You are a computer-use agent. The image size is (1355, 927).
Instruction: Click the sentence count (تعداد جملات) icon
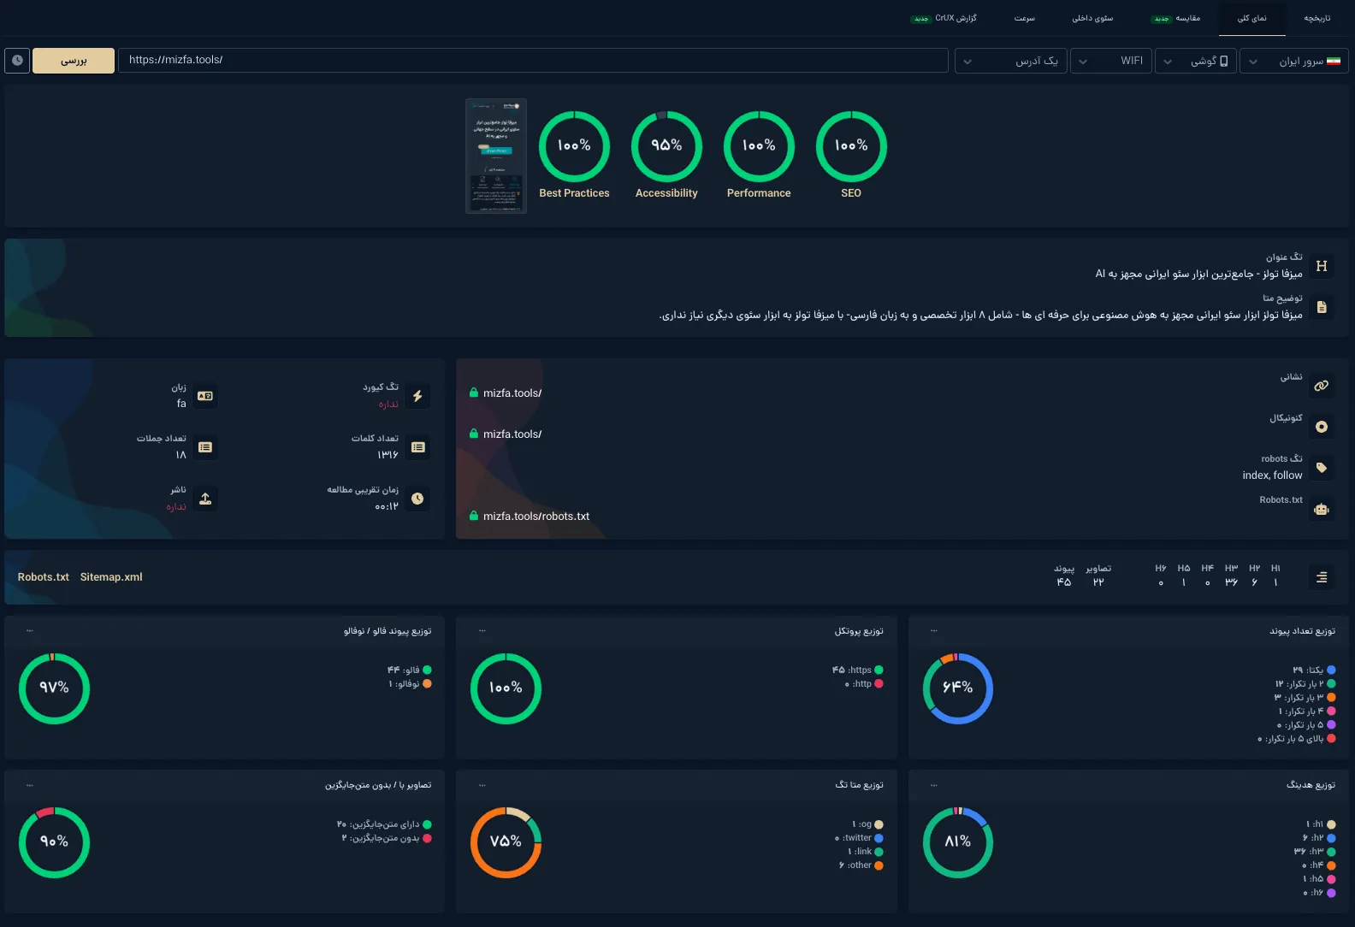coord(205,447)
